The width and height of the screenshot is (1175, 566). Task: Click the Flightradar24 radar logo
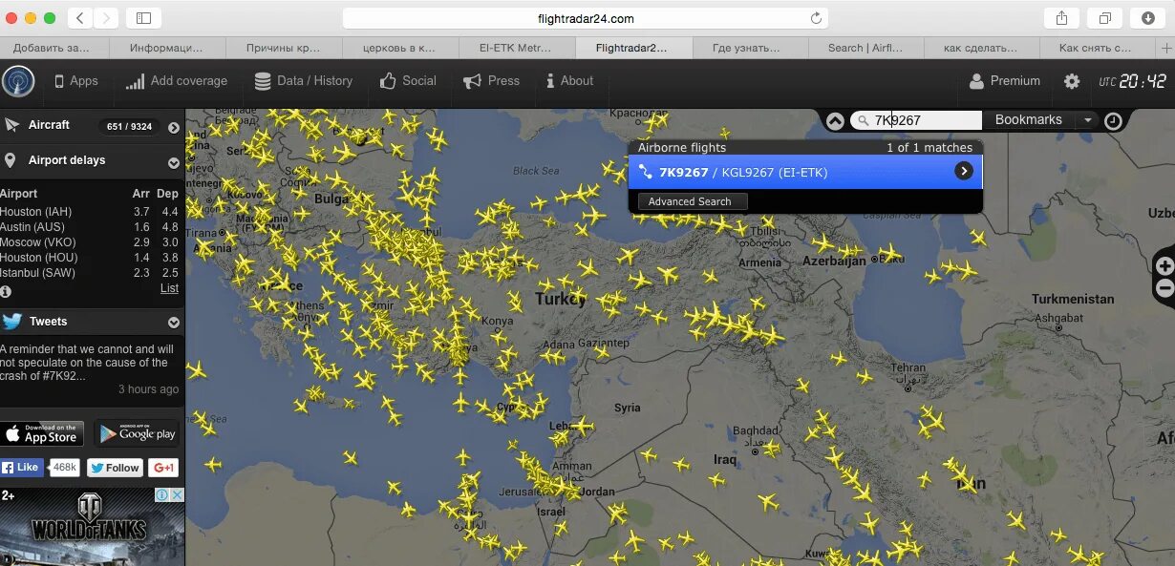[x=18, y=81]
